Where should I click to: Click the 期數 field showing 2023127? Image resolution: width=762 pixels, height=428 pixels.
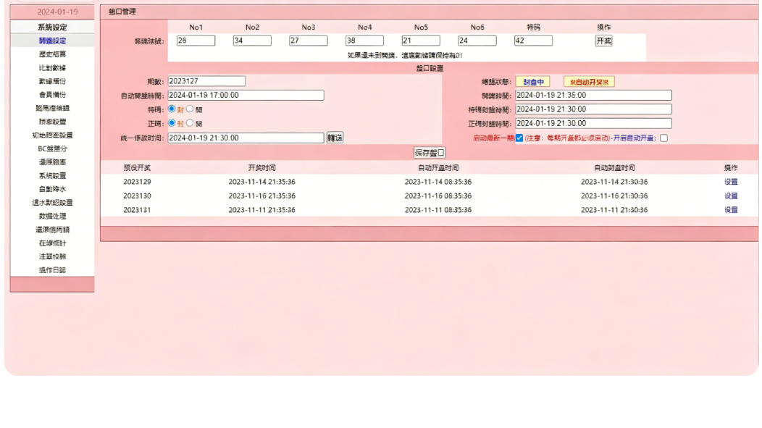tap(206, 81)
